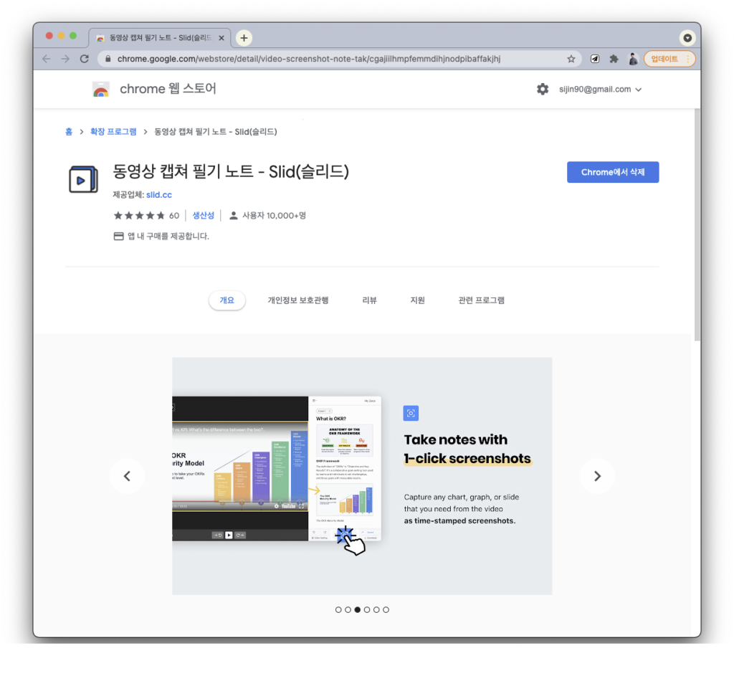Switch to 개인정보 보호관행 tab
Image resolution: width=734 pixels, height=681 pixels.
point(298,300)
